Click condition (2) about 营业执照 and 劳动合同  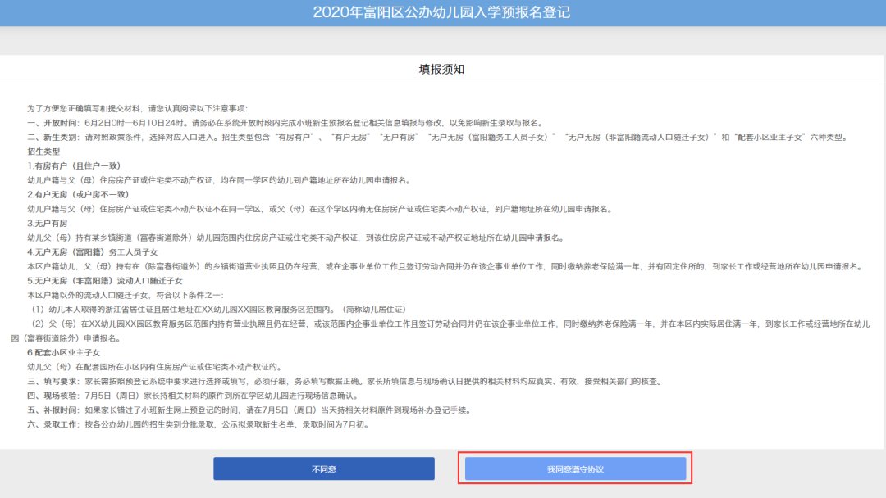point(443,324)
